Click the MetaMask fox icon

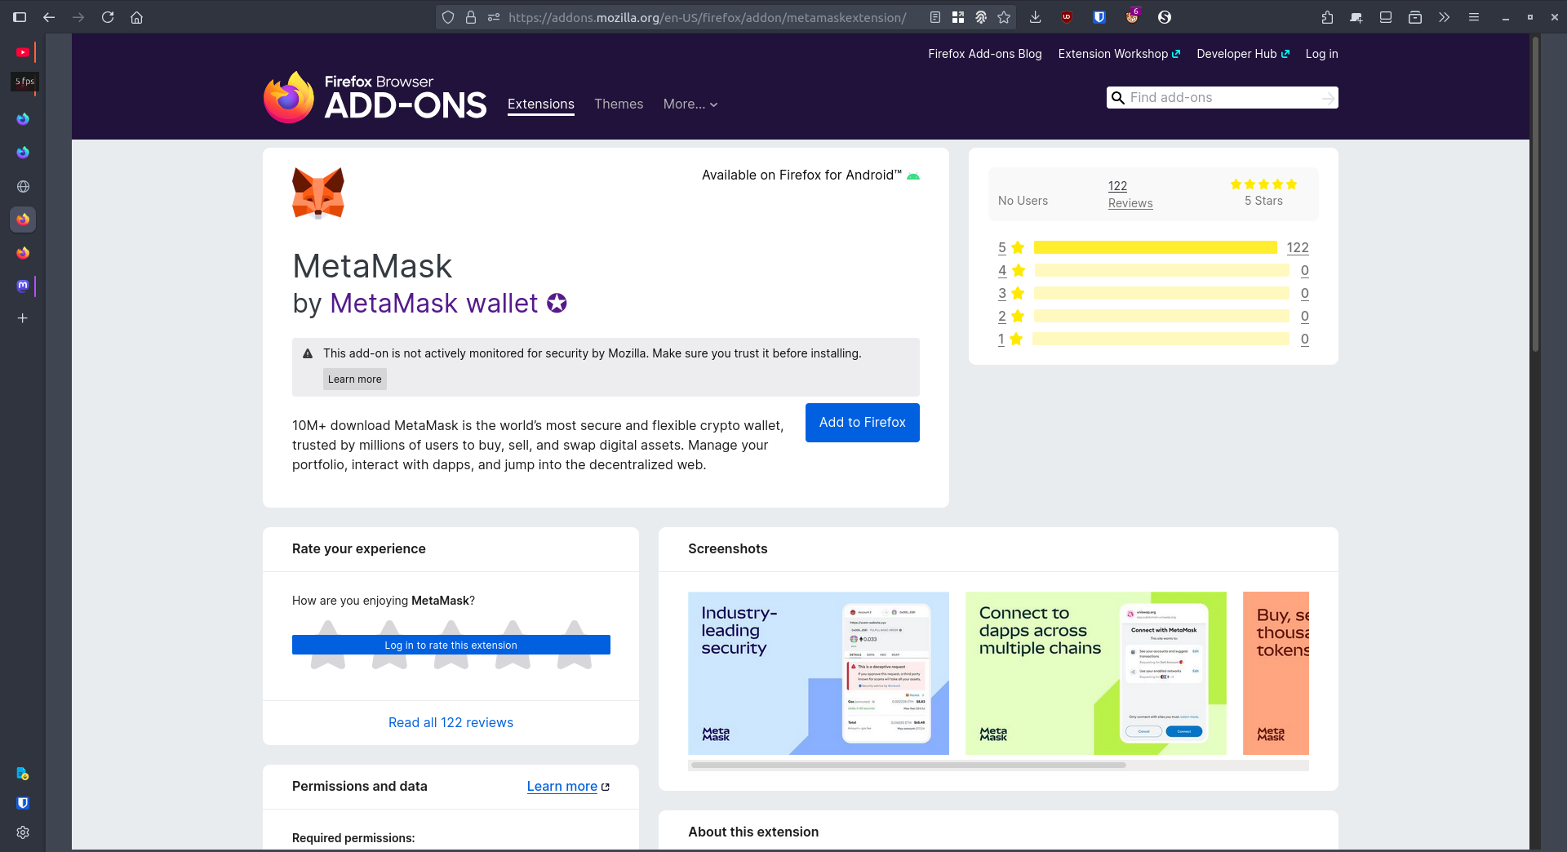pyautogui.click(x=318, y=193)
